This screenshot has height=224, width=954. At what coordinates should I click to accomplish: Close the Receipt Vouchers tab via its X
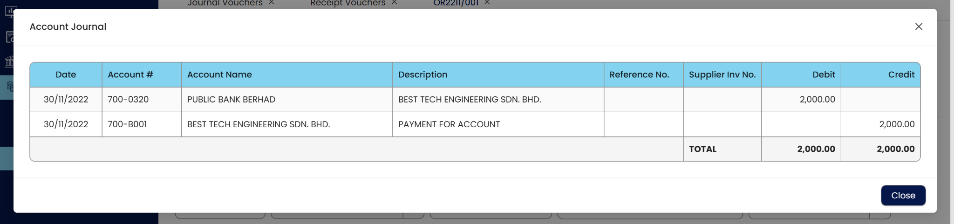click(x=394, y=3)
